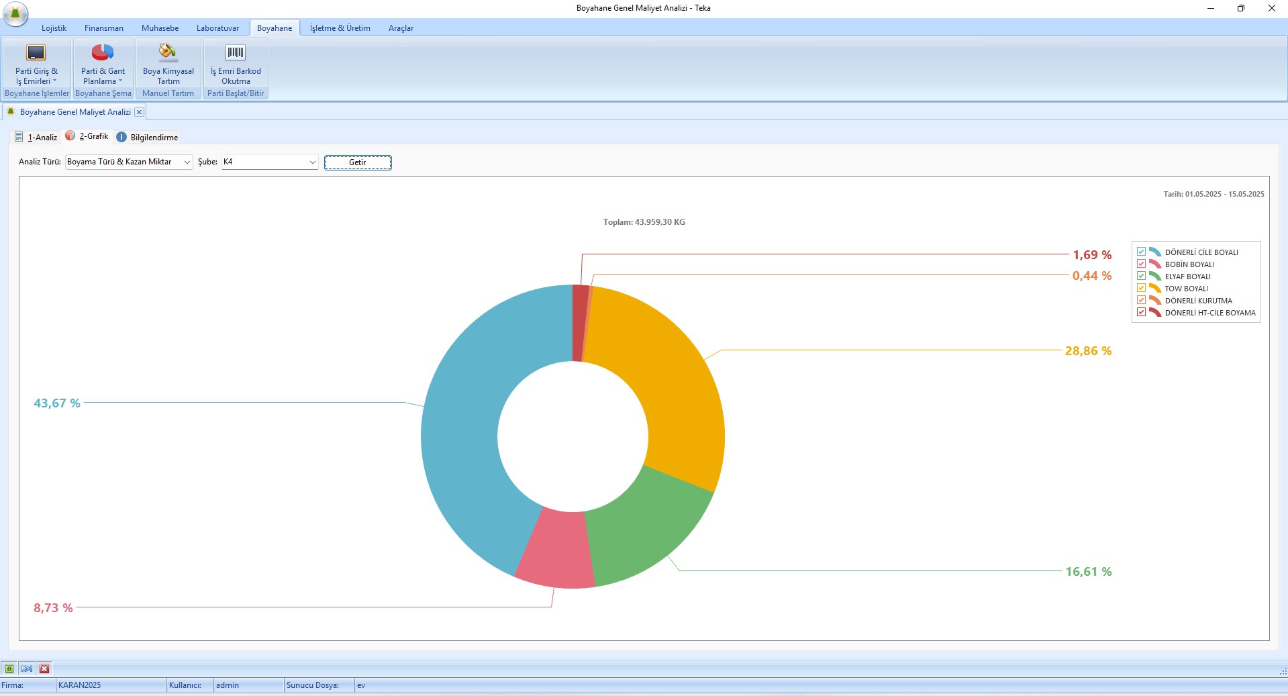The image size is (1288, 696).
Task: Click the document tab's leaf icon
Action: coord(11,111)
